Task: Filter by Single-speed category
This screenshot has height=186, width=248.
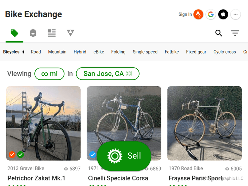Action: [x=145, y=52]
